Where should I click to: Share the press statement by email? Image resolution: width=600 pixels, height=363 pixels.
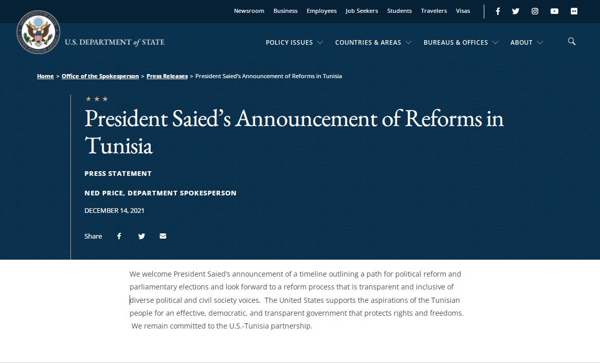coord(163,236)
